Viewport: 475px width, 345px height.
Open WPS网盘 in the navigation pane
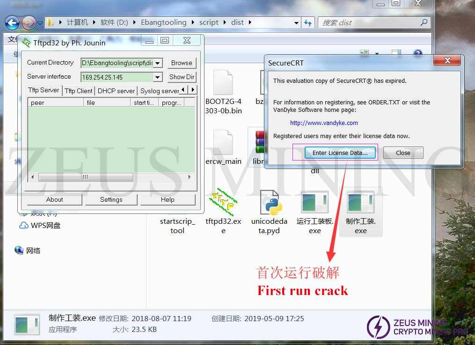(x=45, y=226)
